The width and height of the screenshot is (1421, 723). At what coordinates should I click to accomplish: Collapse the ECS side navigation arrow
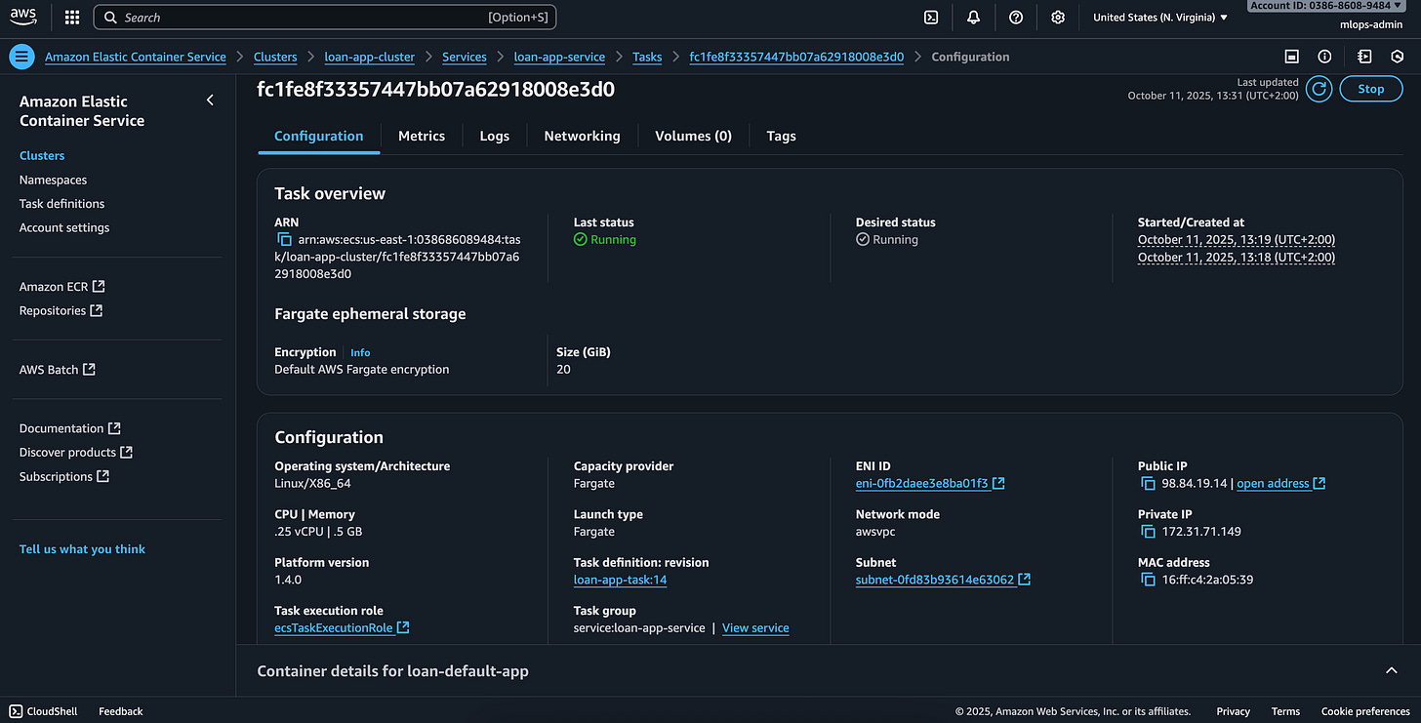[210, 100]
